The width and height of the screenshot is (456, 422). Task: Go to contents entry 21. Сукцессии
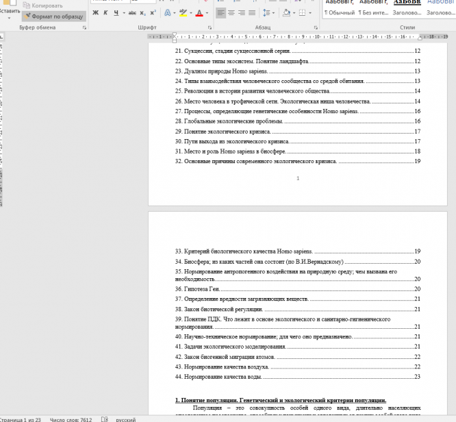tap(298, 51)
